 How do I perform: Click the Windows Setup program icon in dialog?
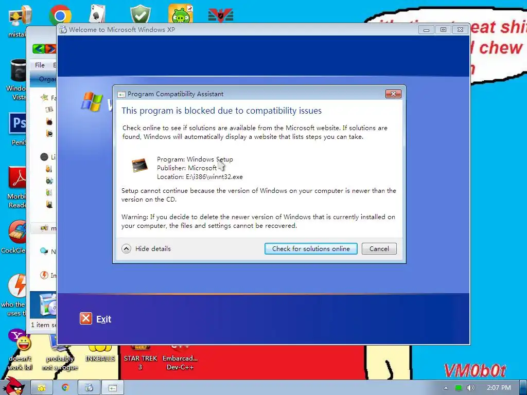pos(139,165)
